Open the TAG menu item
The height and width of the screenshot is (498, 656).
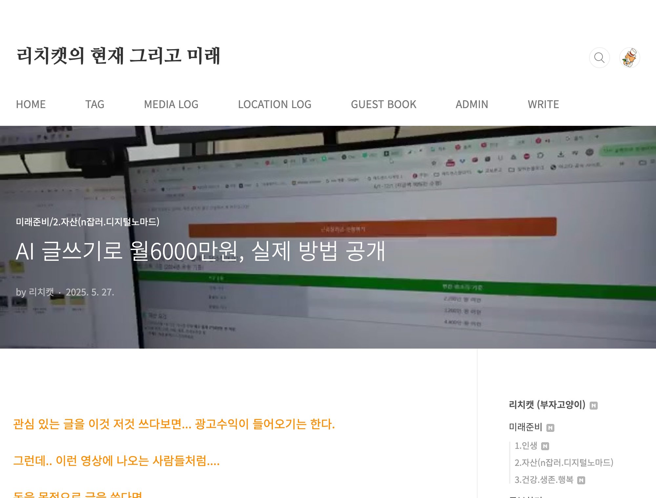click(x=95, y=104)
